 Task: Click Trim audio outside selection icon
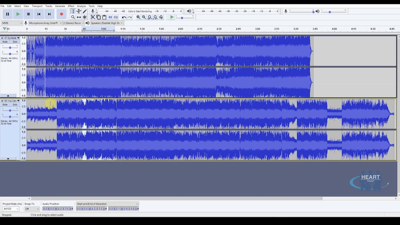point(110,17)
